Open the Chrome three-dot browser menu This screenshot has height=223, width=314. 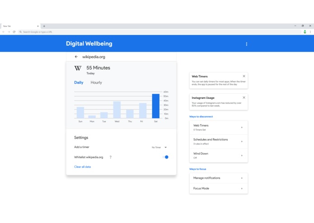pos(310,32)
